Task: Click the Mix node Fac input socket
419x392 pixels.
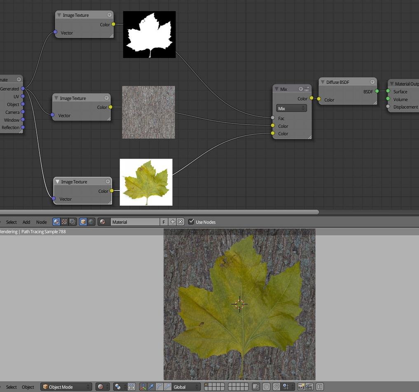Action: point(273,117)
